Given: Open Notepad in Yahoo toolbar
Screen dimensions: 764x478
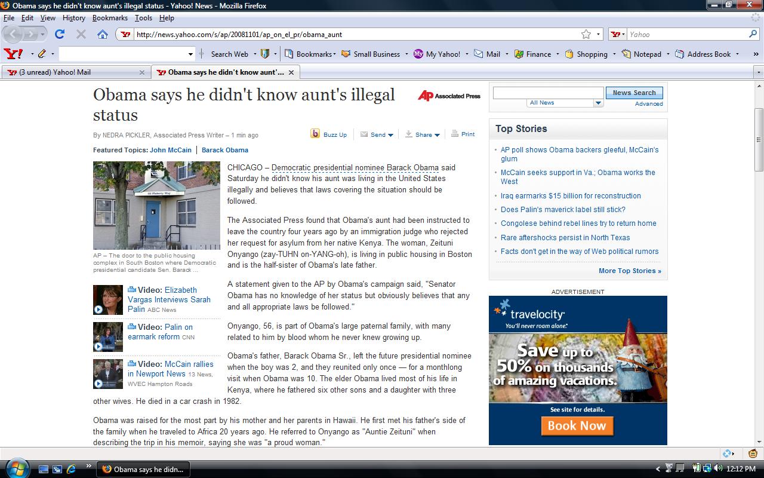Looking at the screenshot, I should pos(626,54).
